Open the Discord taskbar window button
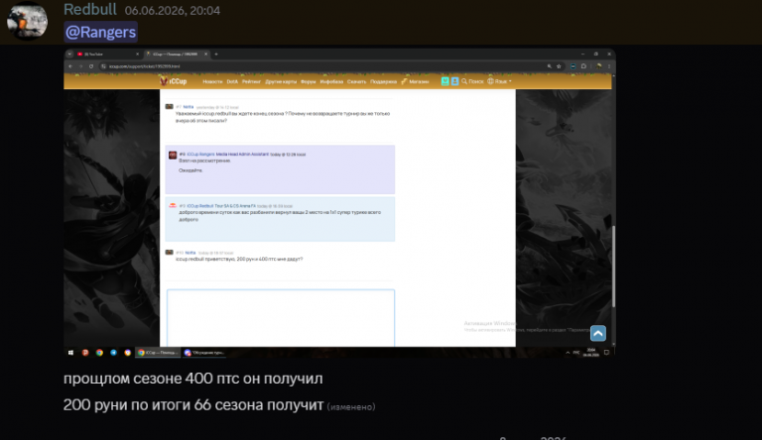This screenshot has height=440, width=762. [204, 353]
